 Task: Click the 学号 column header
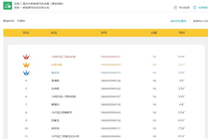(x=104, y=33)
